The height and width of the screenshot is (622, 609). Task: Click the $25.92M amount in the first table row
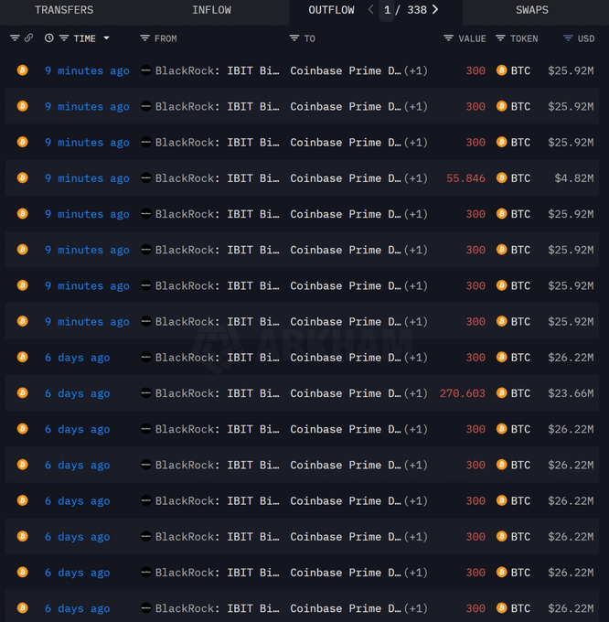[571, 70]
